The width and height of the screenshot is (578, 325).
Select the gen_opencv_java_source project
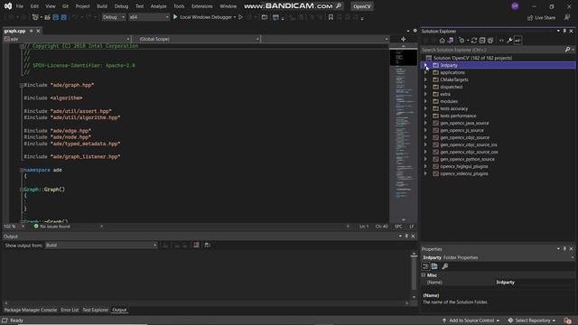(464, 123)
